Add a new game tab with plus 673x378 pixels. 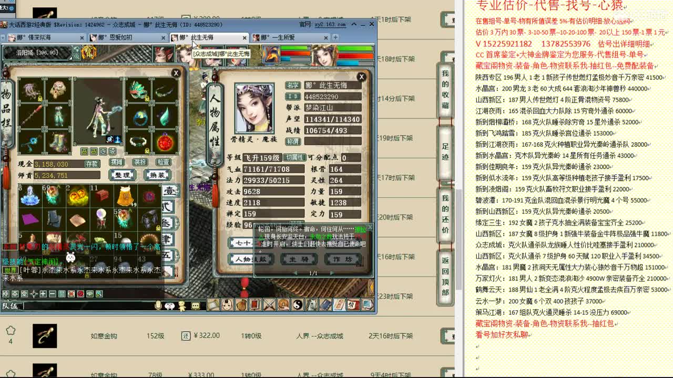point(335,37)
